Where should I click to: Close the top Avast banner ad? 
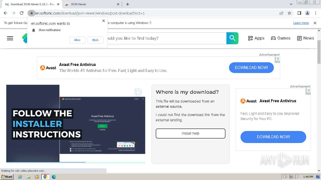coord(278,58)
